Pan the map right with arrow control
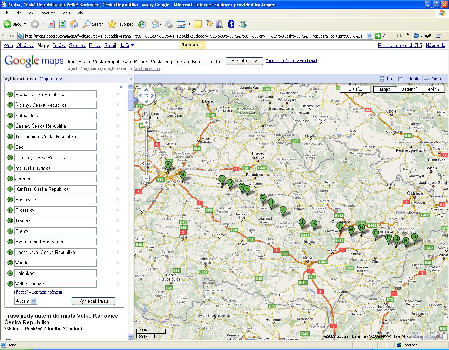The height and width of the screenshot is (350, 449). (x=152, y=95)
